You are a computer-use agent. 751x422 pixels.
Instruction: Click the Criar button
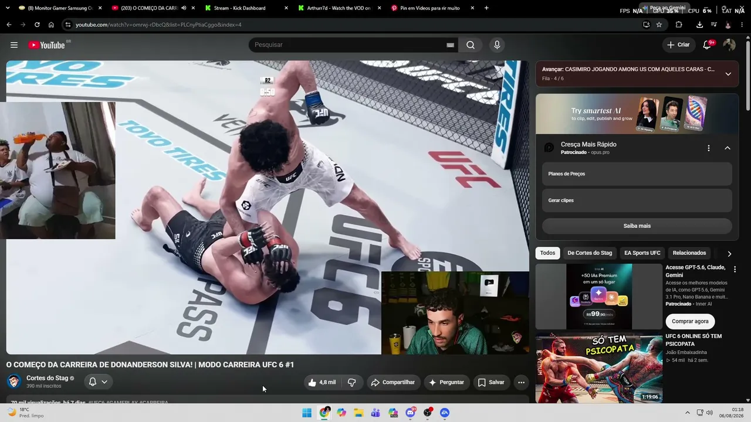[x=679, y=45]
